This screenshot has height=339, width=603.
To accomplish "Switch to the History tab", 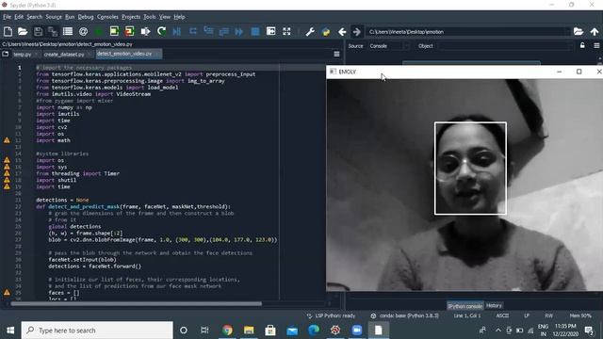I will coord(494,305).
